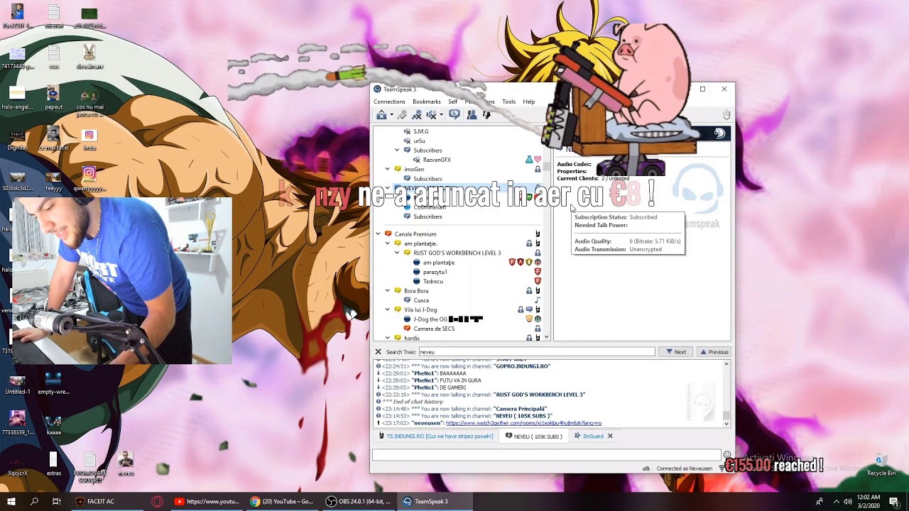909x511 pixels.
Task: Open Task View on the taskbar
Action: coord(57,502)
